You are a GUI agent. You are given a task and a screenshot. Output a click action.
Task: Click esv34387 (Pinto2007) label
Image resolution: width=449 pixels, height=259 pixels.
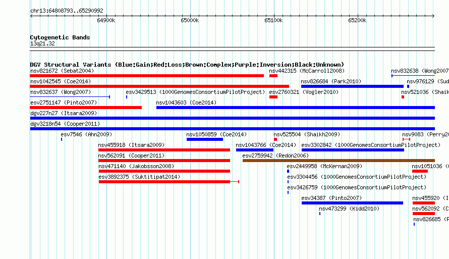tap(331, 198)
